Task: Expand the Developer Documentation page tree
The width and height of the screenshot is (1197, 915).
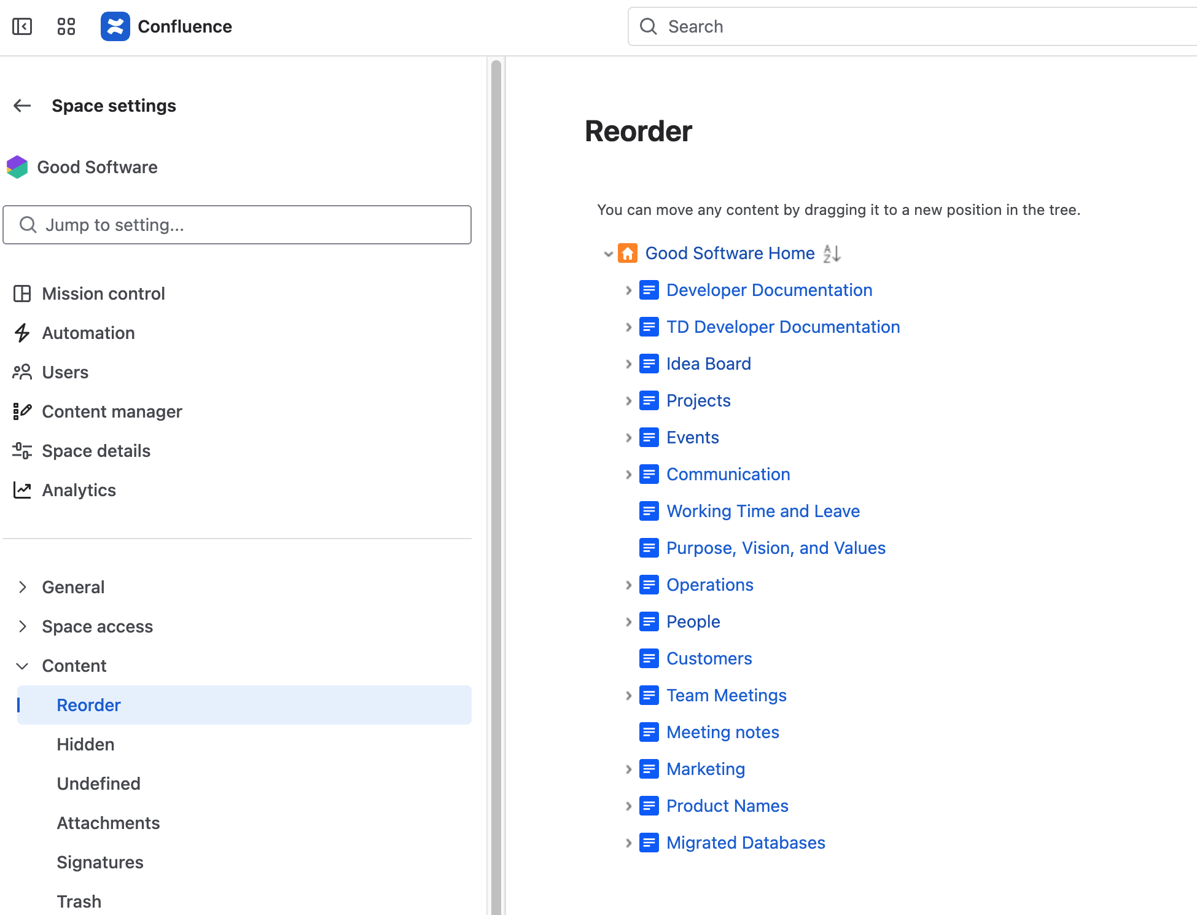Action: coord(628,290)
